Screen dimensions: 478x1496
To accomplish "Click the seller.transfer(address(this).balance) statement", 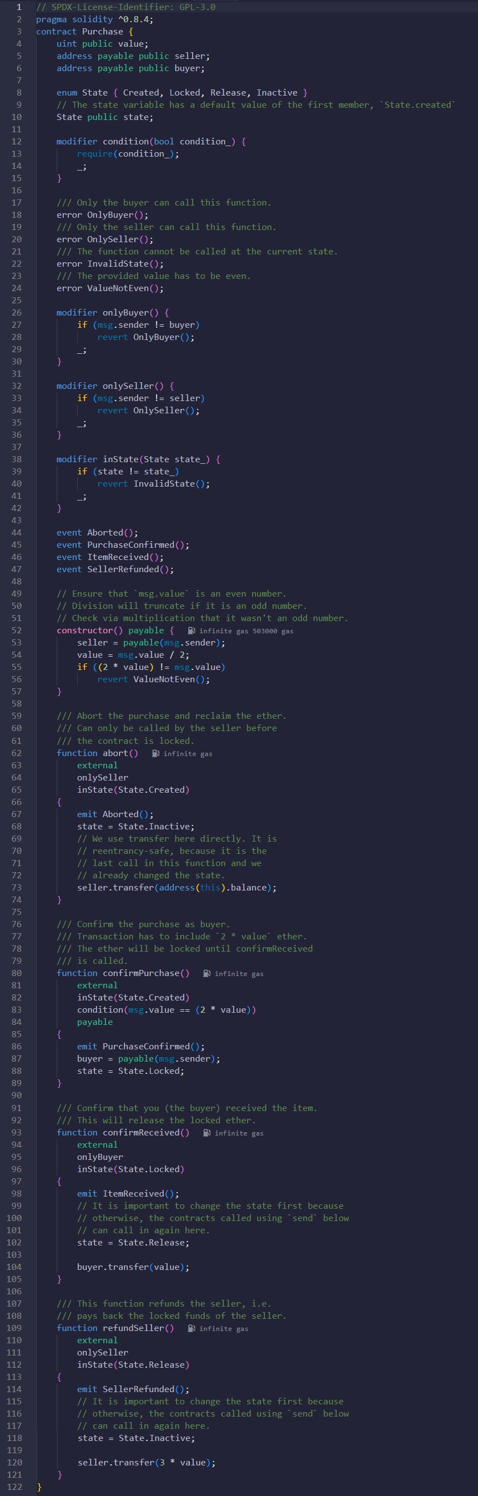I will tap(177, 887).
